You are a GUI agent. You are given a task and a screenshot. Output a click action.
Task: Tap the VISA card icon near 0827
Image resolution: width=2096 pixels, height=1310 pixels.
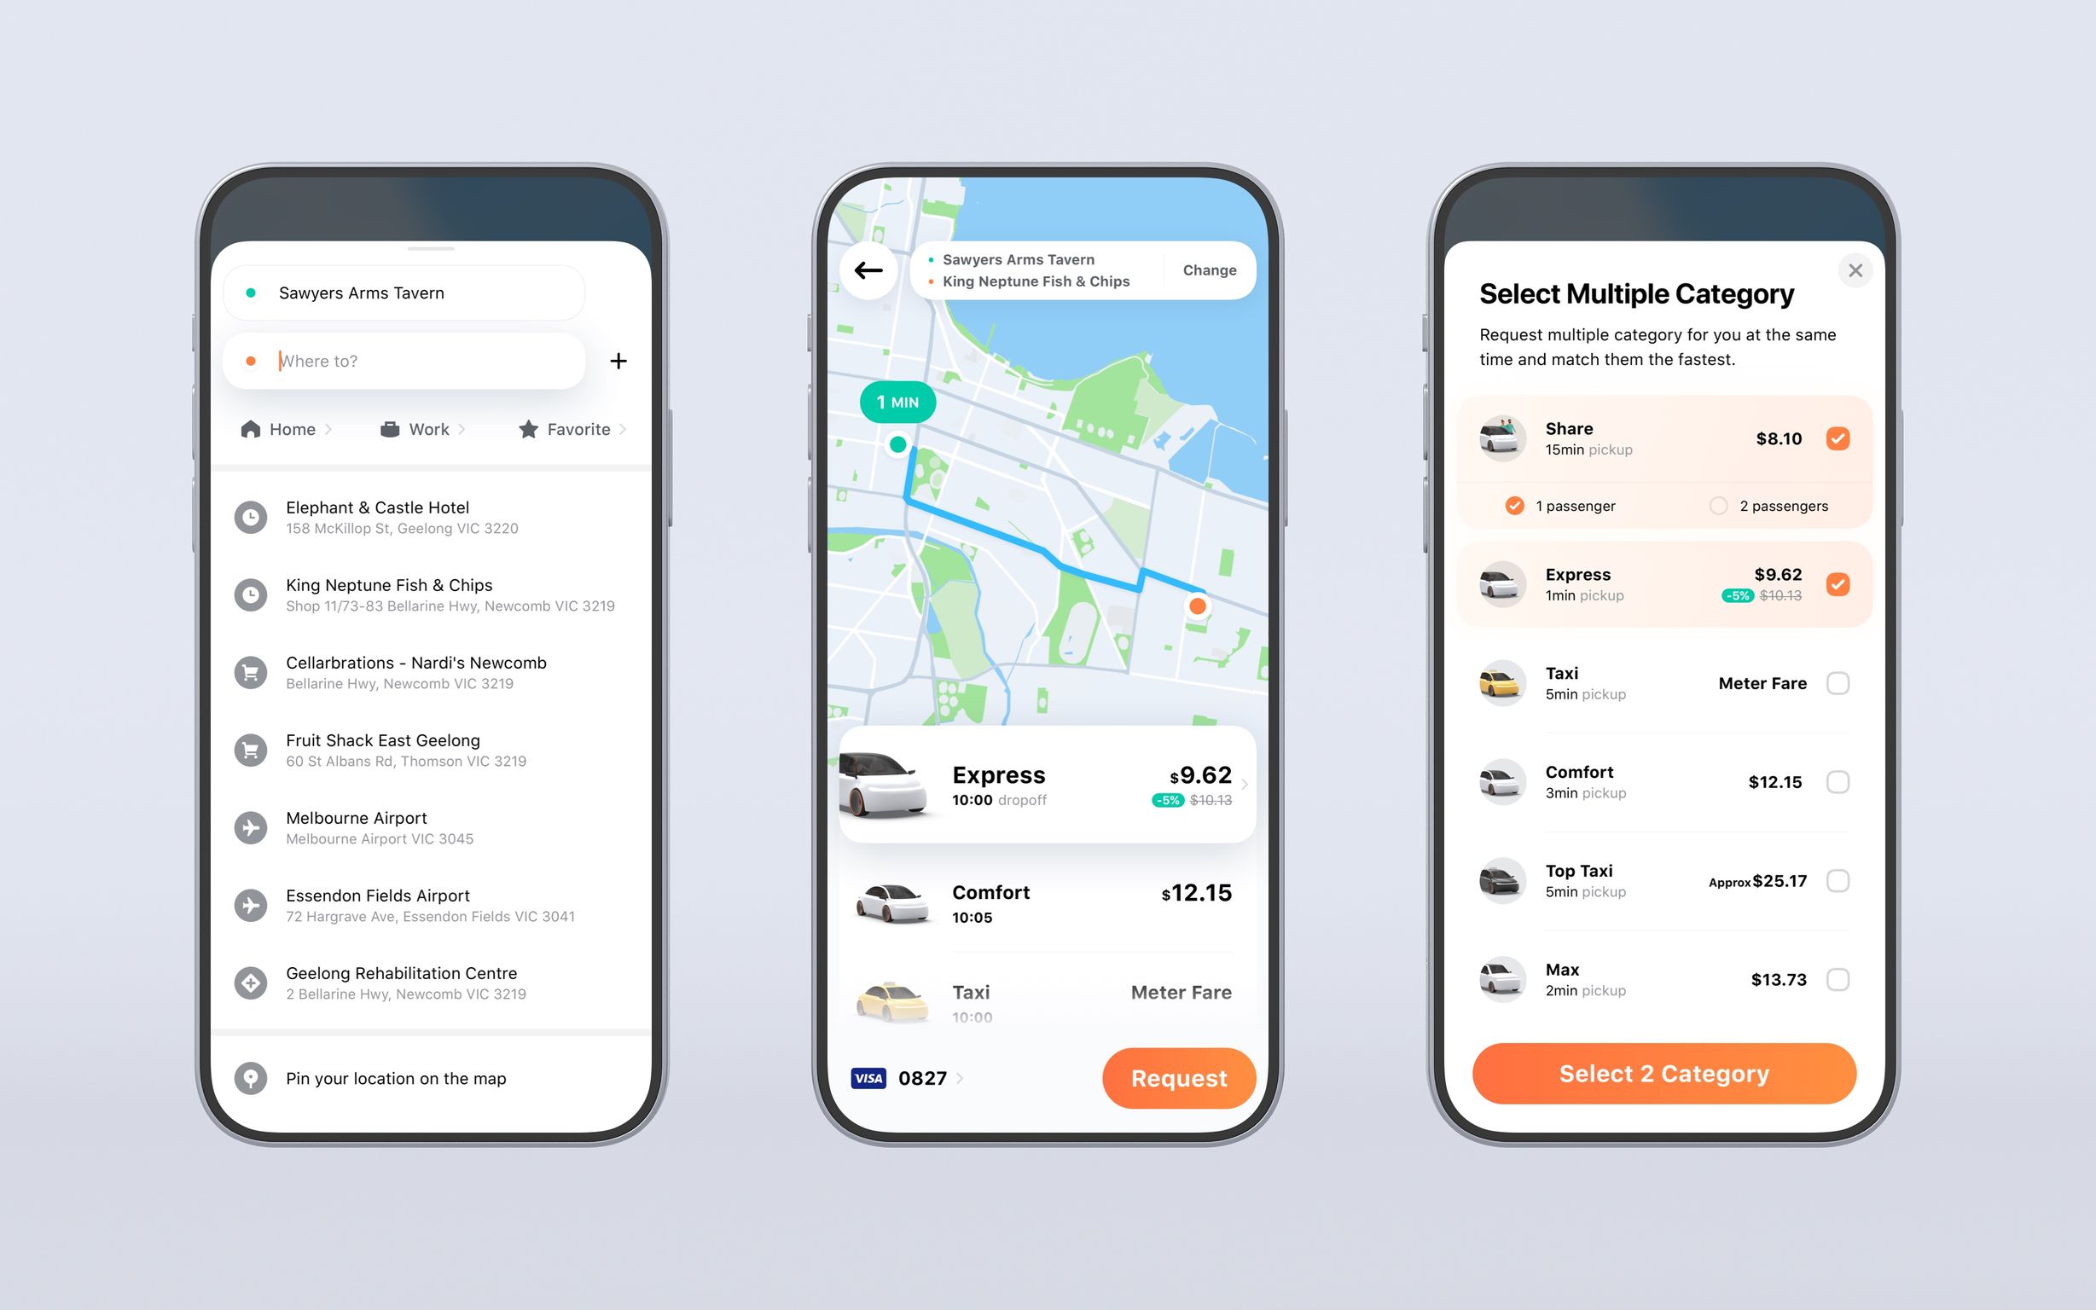868,1077
